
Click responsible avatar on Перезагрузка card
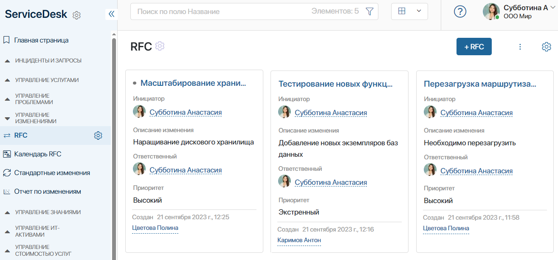click(x=430, y=170)
